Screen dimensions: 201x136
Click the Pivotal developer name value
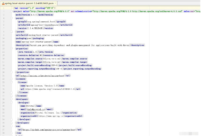pos(30,106)
